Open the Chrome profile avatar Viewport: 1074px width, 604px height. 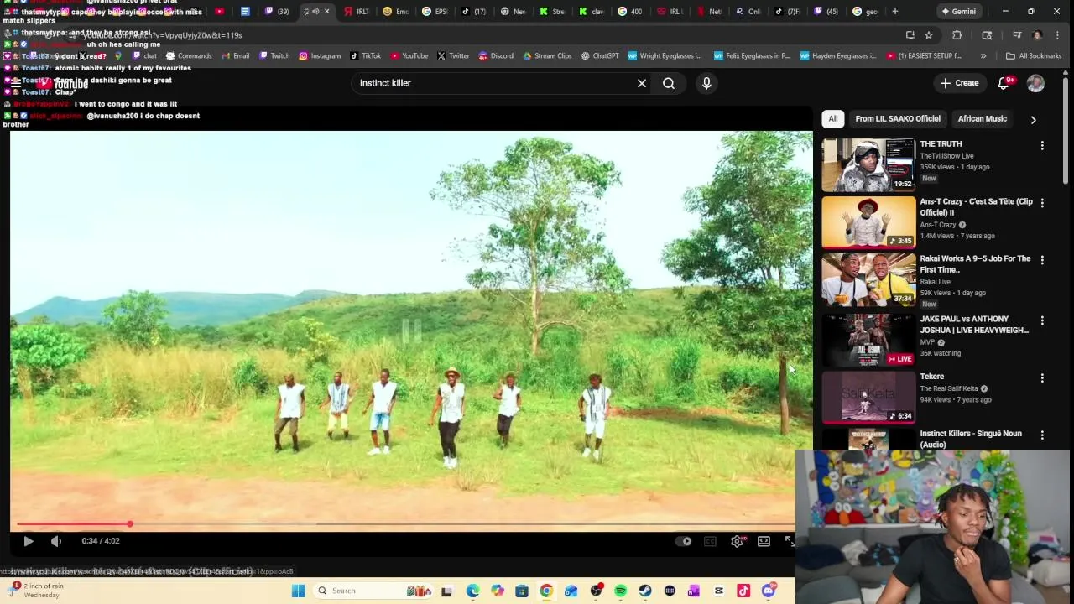click(1038, 35)
